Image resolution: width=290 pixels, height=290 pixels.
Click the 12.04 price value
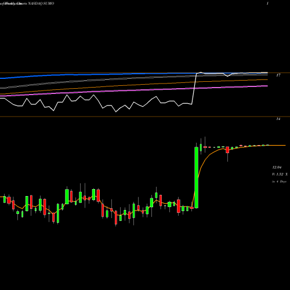277,167
